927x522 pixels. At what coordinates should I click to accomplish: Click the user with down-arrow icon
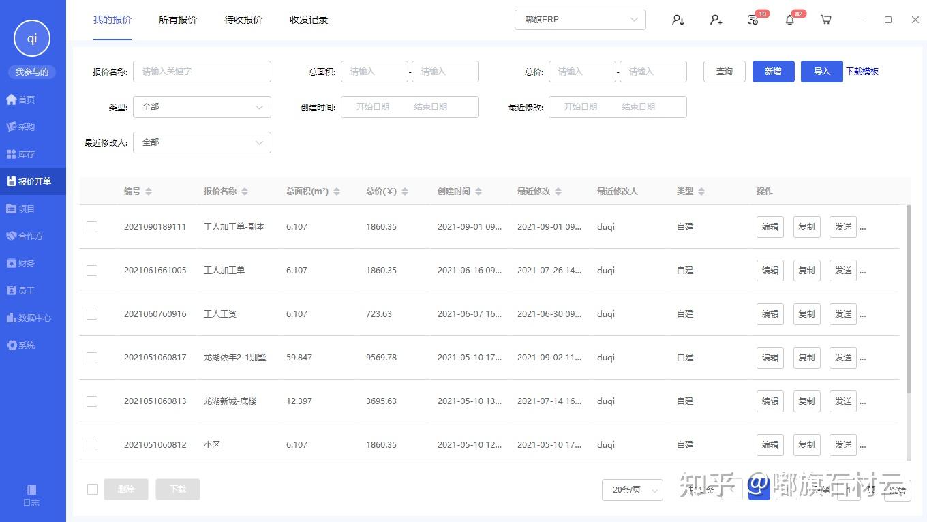click(678, 20)
